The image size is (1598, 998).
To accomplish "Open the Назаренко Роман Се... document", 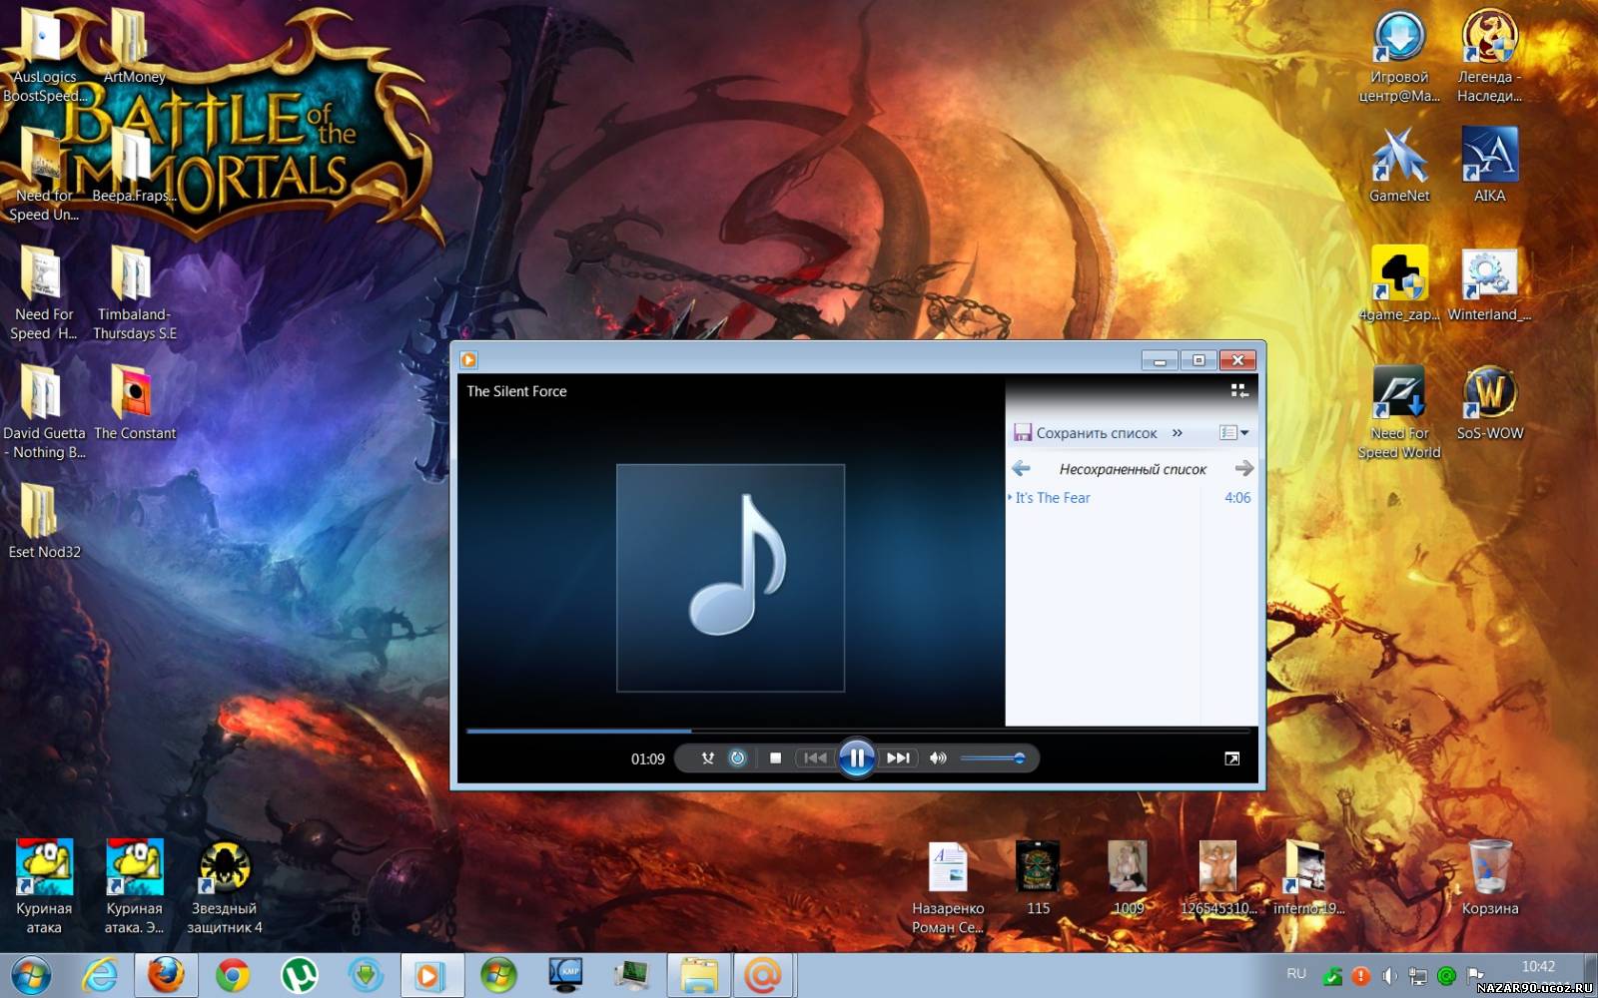I will pos(948,887).
